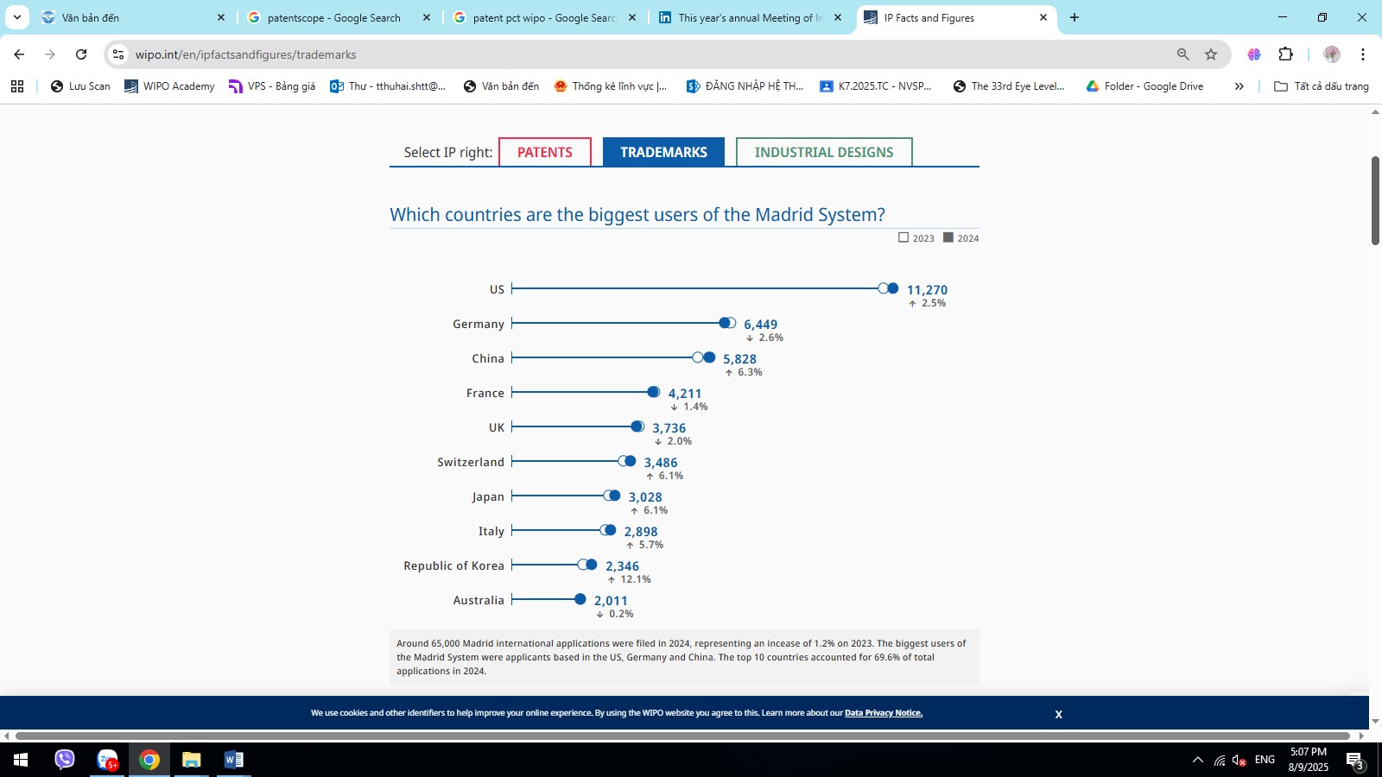Bookmark this page with the star icon

click(1211, 54)
